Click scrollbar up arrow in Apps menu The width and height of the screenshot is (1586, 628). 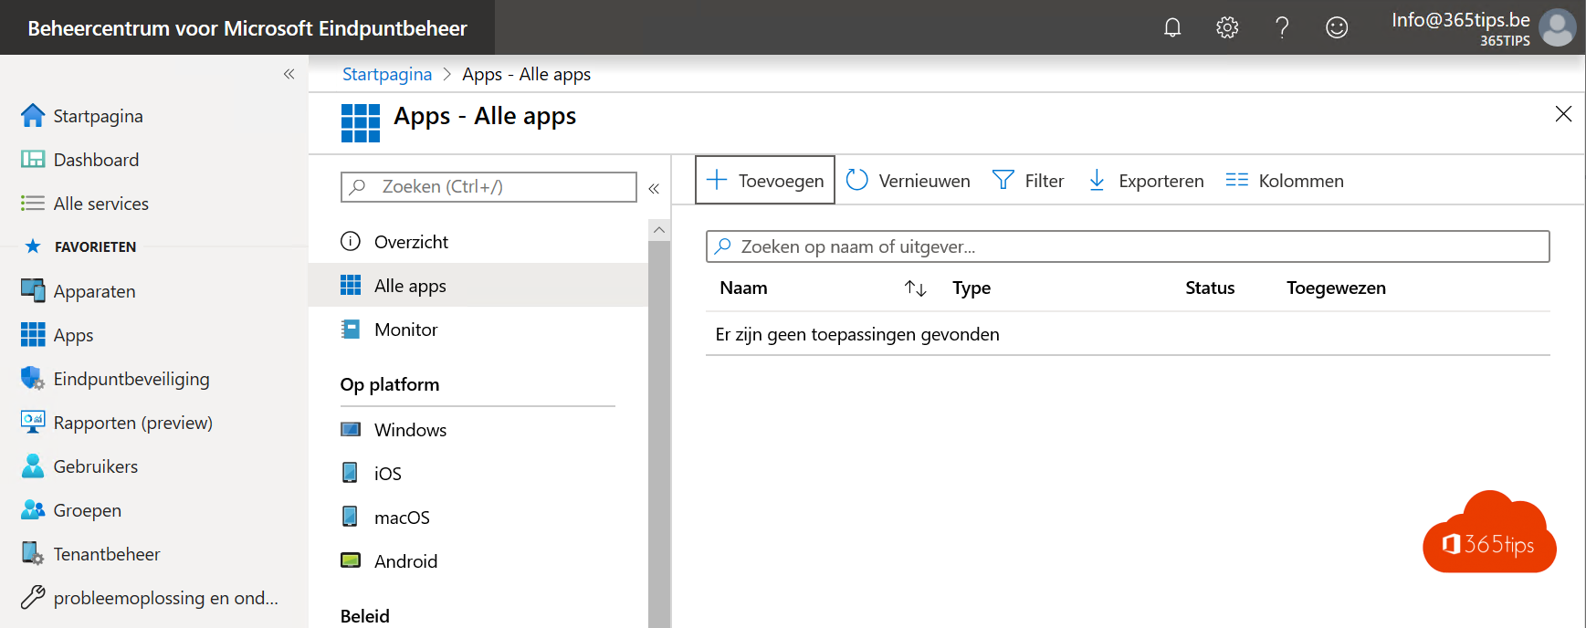[658, 230]
